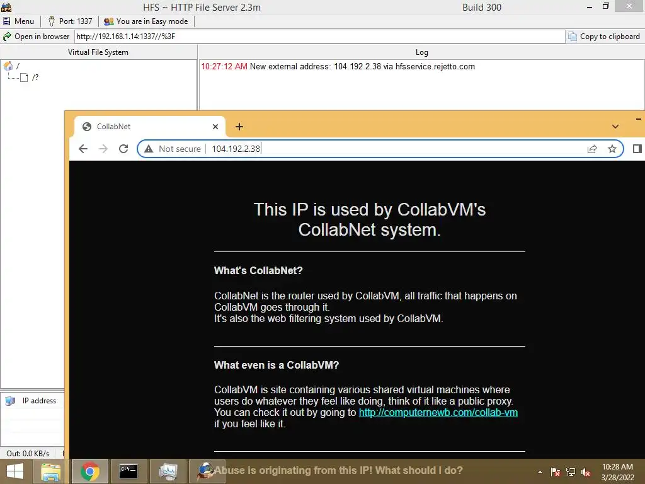Image resolution: width=645 pixels, height=484 pixels.
Task: Open Command Prompt from the taskbar
Action: [128, 471]
